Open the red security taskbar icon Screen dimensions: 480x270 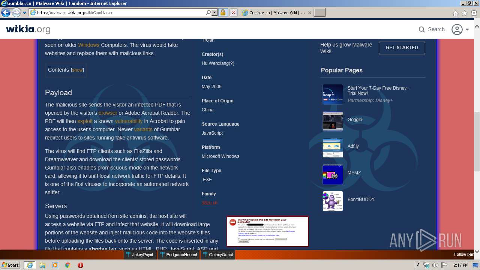coord(80,265)
